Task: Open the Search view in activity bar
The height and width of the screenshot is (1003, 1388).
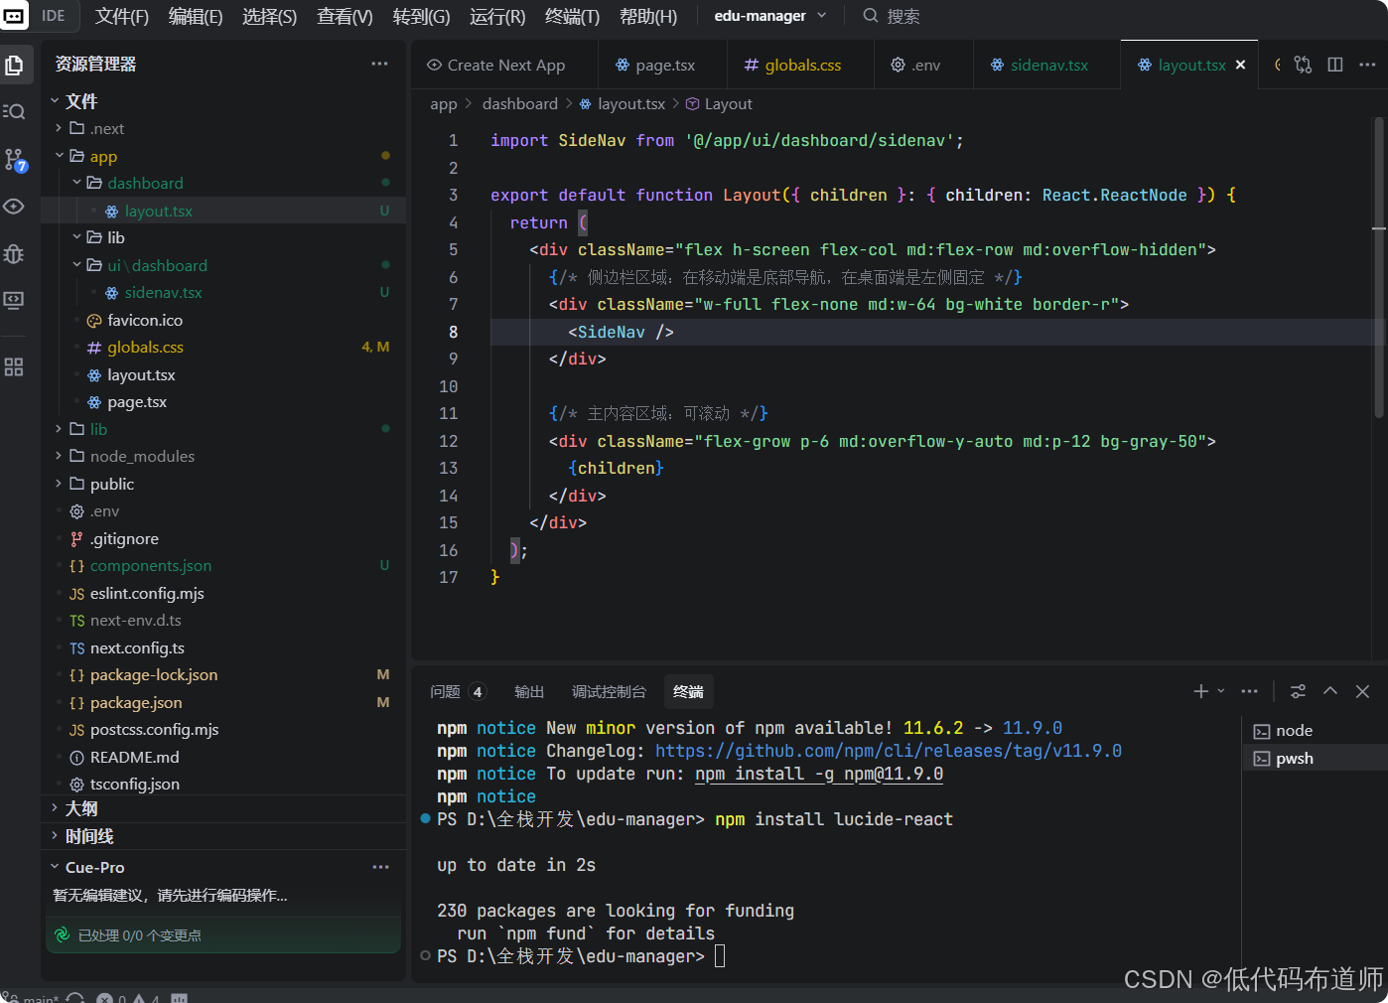Action: pyautogui.click(x=14, y=111)
